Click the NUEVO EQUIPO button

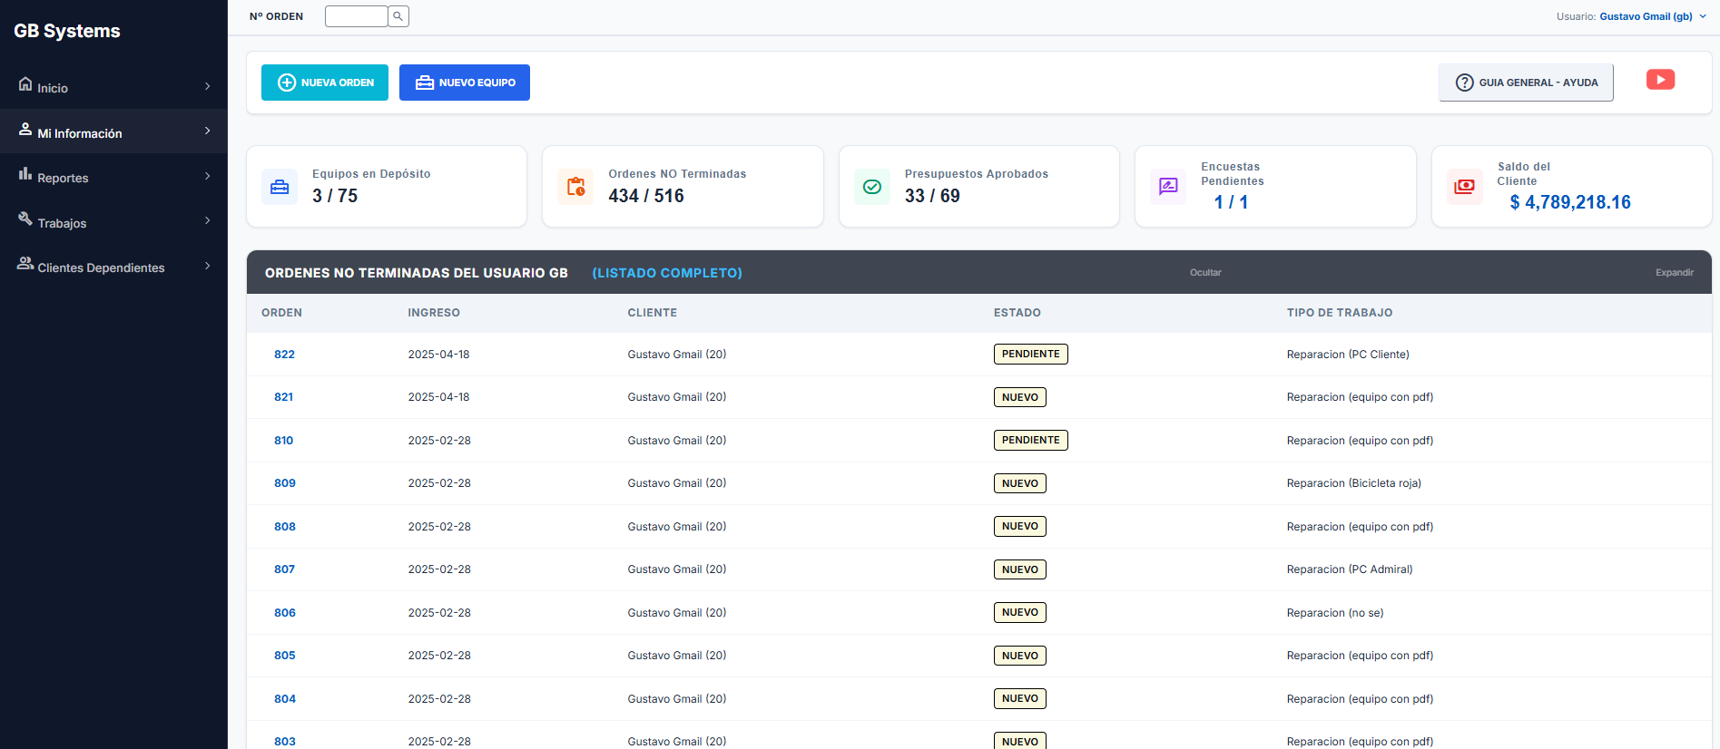pyautogui.click(x=465, y=83)
